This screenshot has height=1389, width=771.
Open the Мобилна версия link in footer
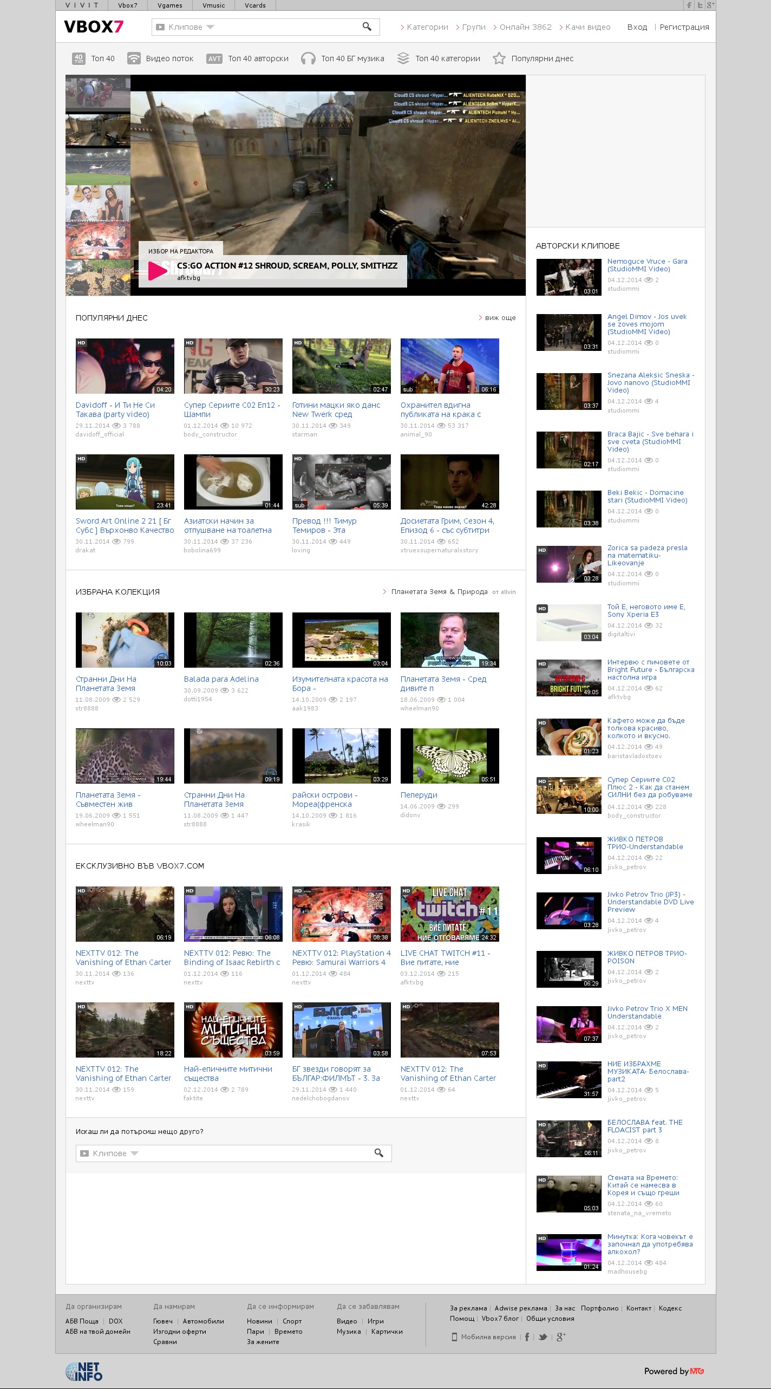click(488, 1337)
